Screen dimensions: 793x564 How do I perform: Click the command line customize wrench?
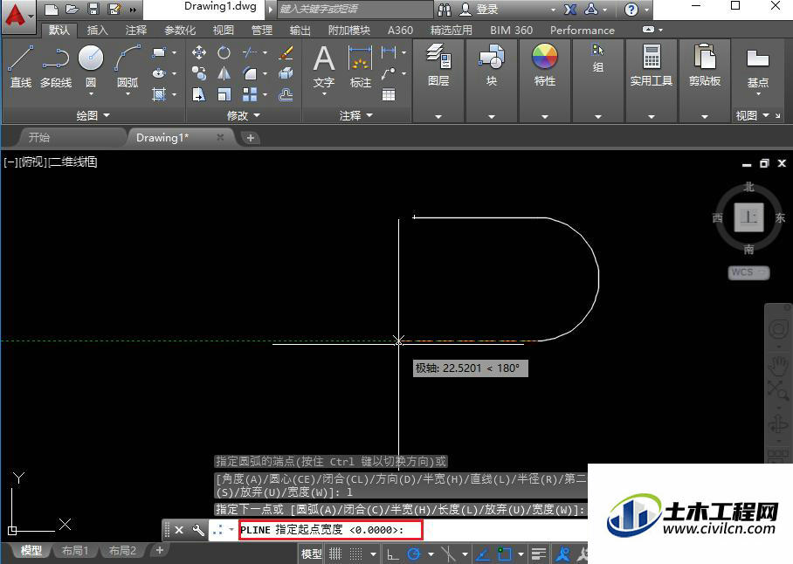(198, 530)
